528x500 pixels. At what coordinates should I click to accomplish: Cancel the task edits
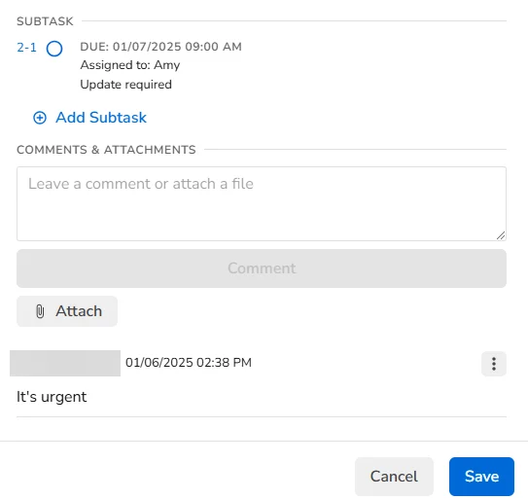tap(394, 477)
